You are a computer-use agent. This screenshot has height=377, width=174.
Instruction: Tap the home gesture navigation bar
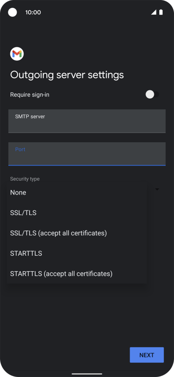coord(87,374)
